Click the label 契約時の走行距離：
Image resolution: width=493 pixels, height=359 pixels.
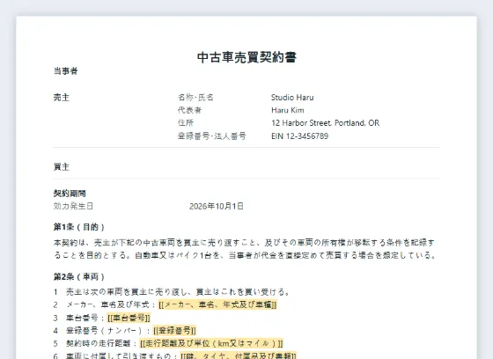102,343
